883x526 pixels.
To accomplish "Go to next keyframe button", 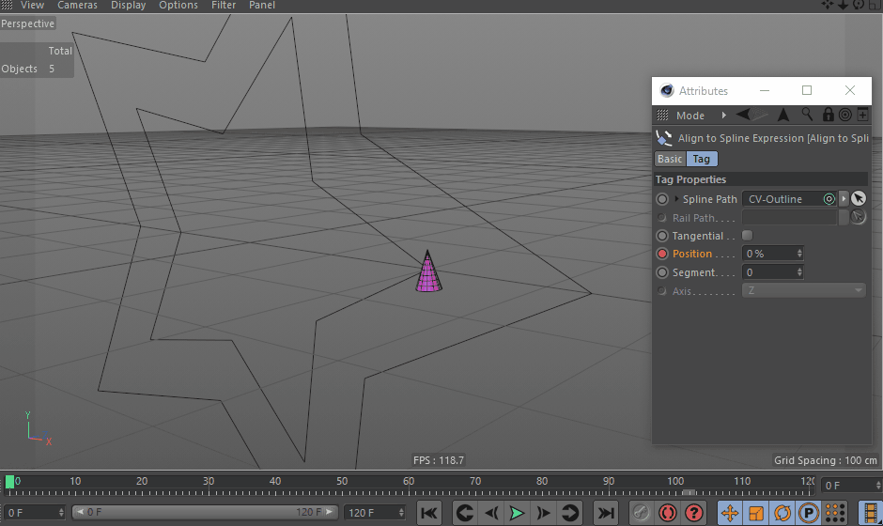I will (570, 513).
